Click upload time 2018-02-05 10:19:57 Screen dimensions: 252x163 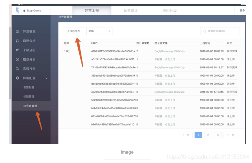[212, 68]
